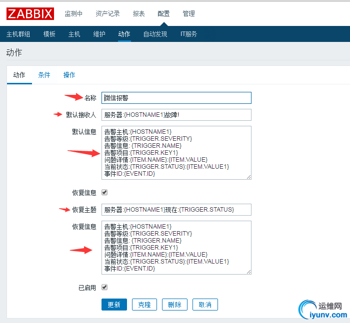The width and height of the screenshot is (350, 323).
Task: Go to 主机 submenu
Action: tap(74, 34)
